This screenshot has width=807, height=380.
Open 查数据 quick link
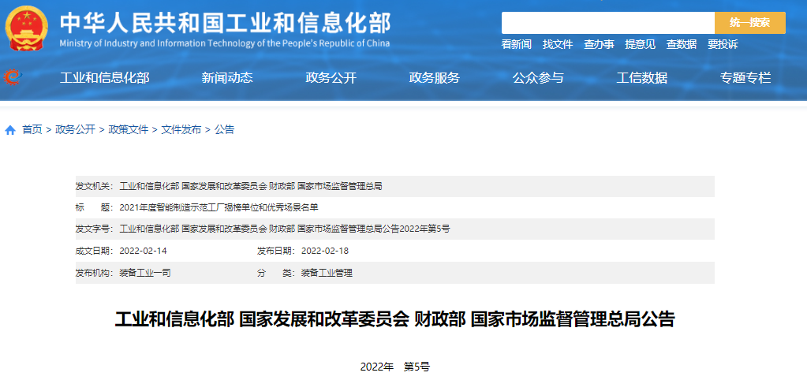point(681,44)
